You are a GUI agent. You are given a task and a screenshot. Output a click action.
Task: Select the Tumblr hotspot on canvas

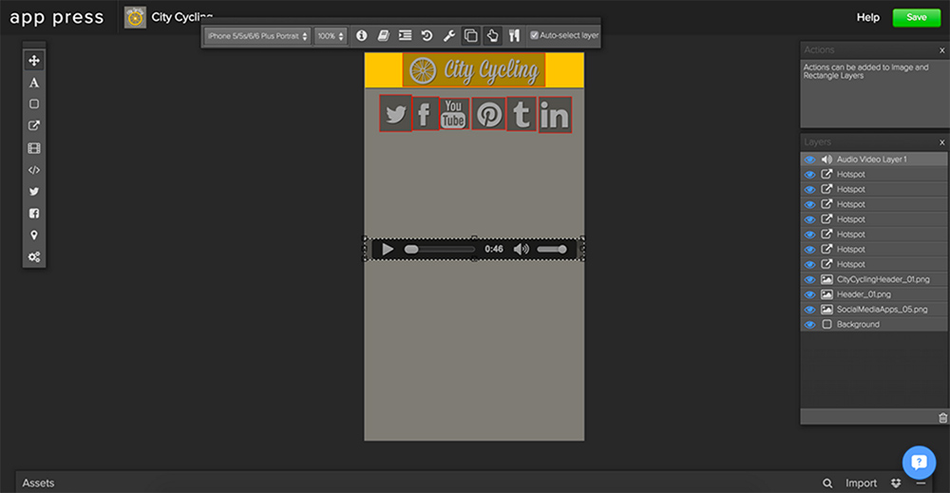pos(522,114)
